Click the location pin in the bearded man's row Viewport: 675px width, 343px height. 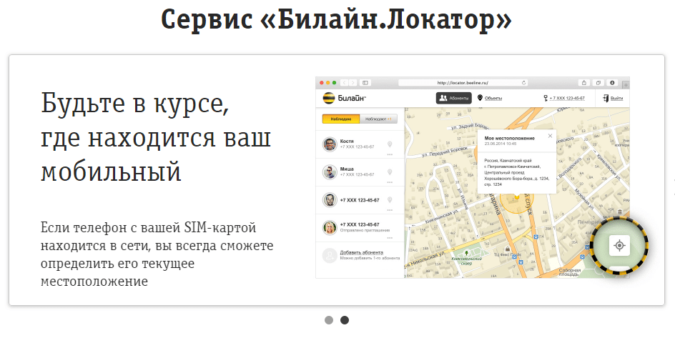click(x=390, y=200)
